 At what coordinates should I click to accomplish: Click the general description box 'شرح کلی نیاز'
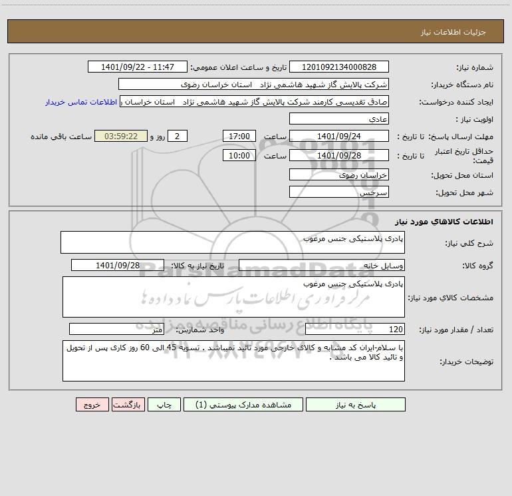point(233,242)
